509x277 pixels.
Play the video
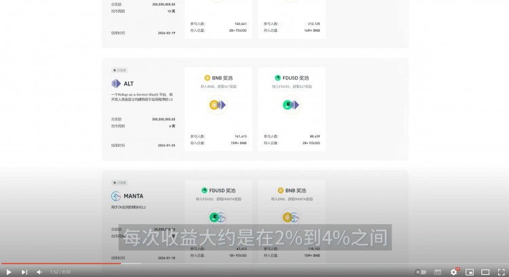[9, 272]
